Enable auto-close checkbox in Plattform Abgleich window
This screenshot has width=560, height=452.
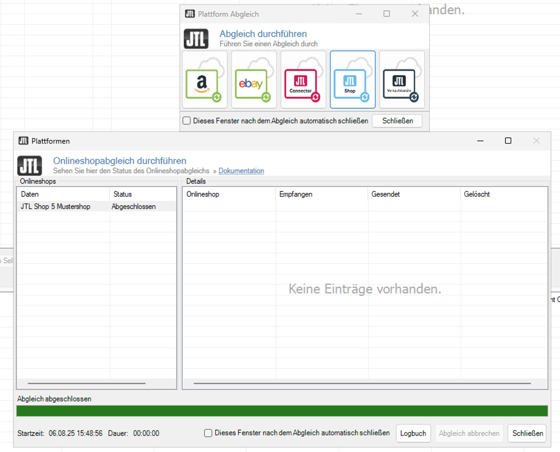point(186,121)
